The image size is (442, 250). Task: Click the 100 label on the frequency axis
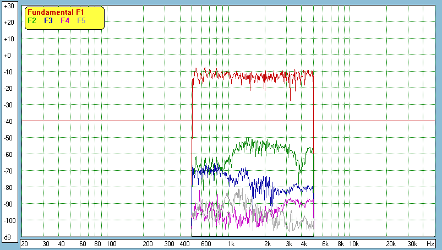111,243
